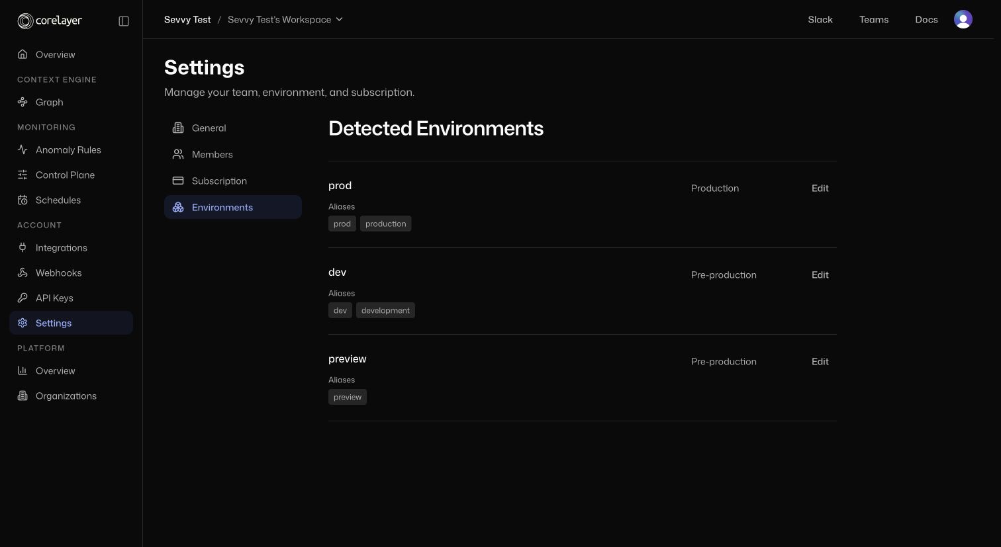Select the Environments tab

[233, 207]
